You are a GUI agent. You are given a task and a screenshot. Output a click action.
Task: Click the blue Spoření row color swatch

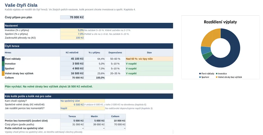pos(3,69)
